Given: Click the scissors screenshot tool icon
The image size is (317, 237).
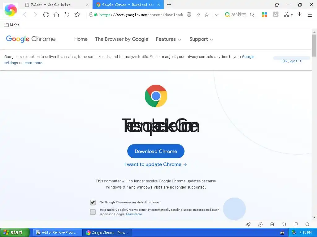Looking at the screenshot, I should pos(286,15).
